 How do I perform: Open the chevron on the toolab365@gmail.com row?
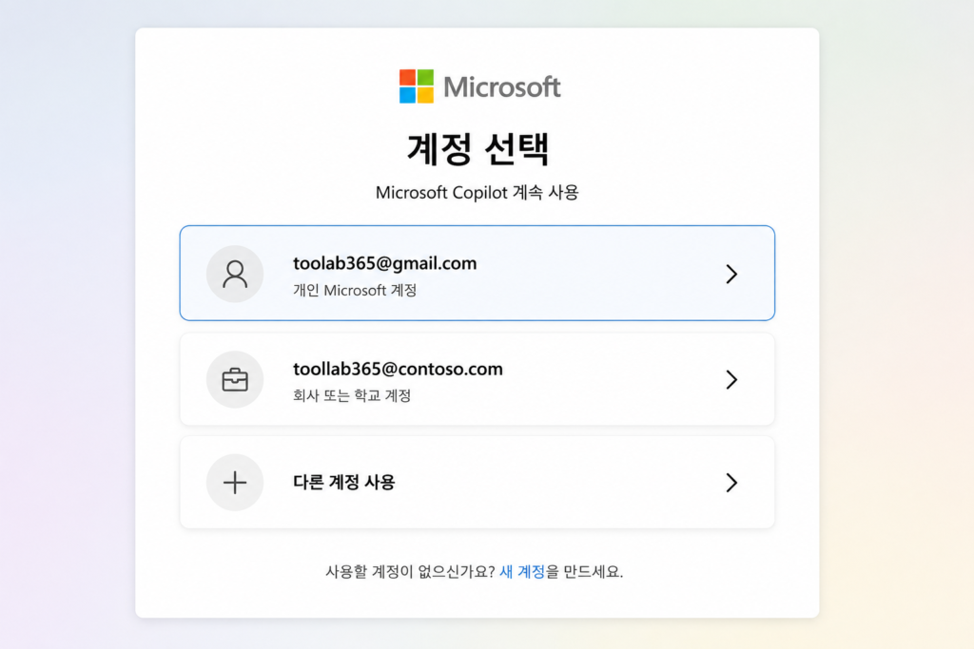731,274
